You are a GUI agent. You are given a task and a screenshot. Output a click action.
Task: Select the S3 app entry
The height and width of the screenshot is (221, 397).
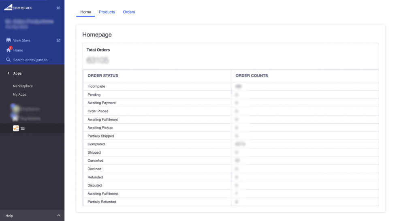[23, 129]
